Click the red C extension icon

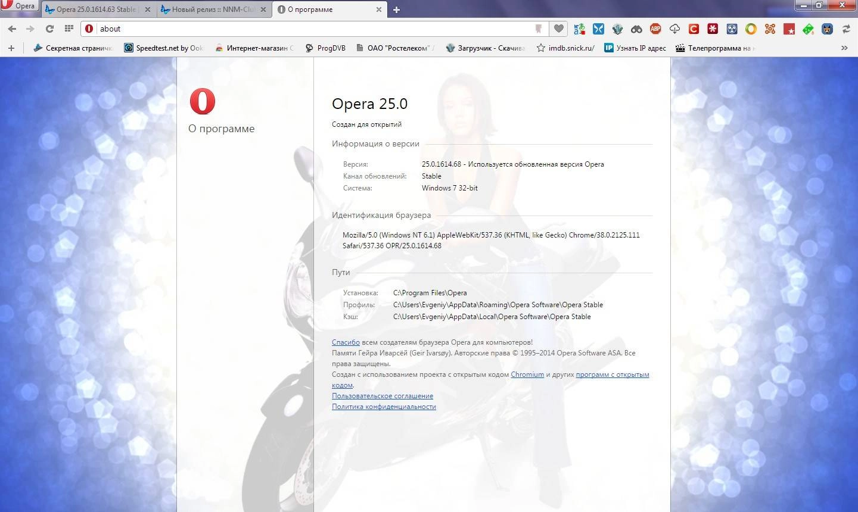coord(694,29)
